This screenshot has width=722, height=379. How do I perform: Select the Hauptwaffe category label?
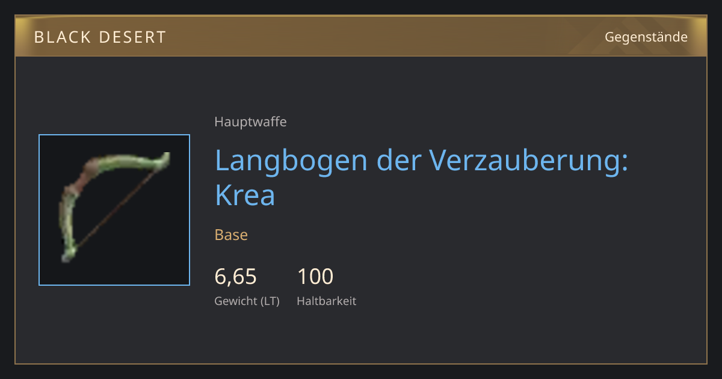(x=250, y=122)
